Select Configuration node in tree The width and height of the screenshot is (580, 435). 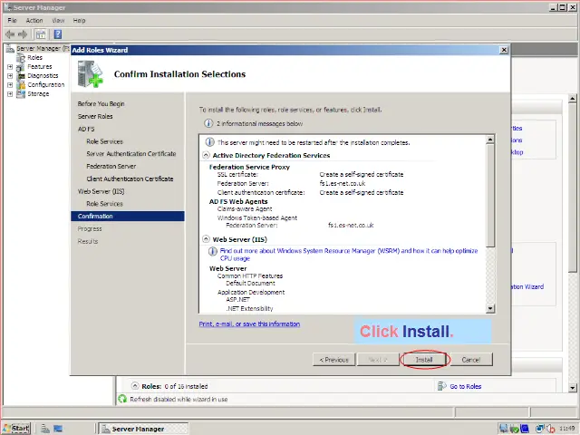(46, 84)
